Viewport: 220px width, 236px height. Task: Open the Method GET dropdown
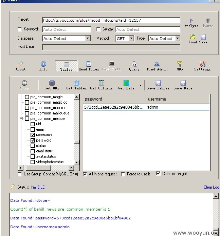pyautogui.click(x=131, y=38)
